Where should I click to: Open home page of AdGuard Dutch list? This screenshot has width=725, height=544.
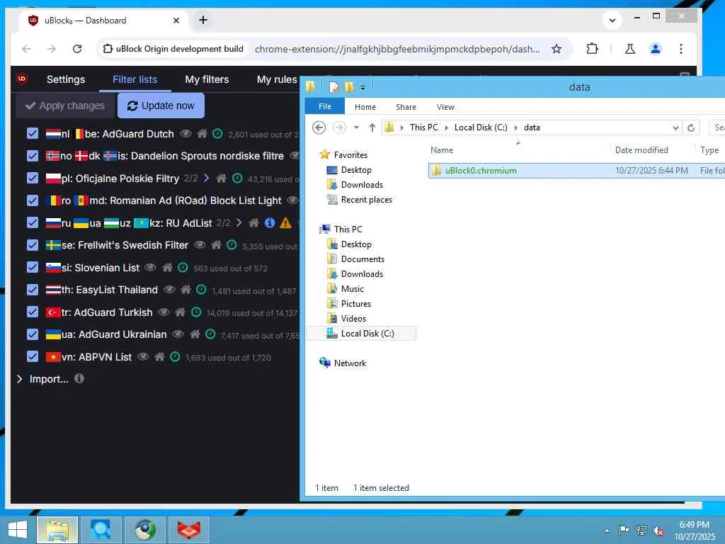pyautogui.click(x=202, y=134)
